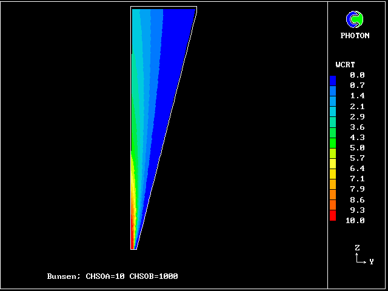The image size is (388, 291).
Task: Pick the dark blue 0.0 legend swatch
Action: pos(332,79)
